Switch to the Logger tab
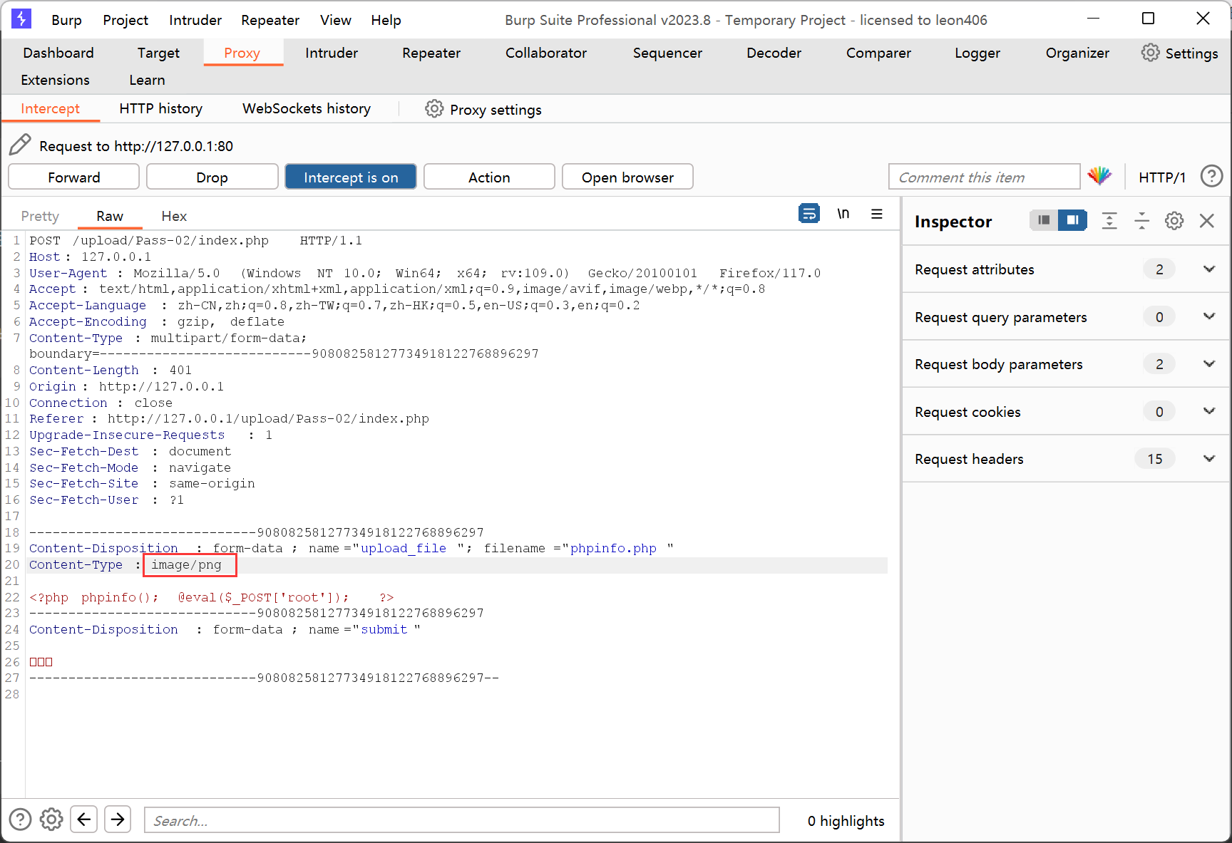 977,53
